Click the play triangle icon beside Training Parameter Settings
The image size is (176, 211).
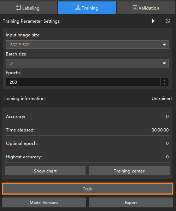[153, 21]
